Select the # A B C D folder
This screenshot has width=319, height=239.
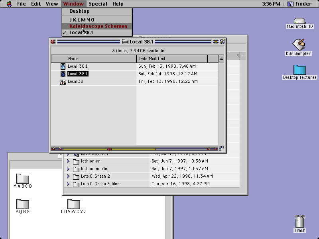pos(23,178)
